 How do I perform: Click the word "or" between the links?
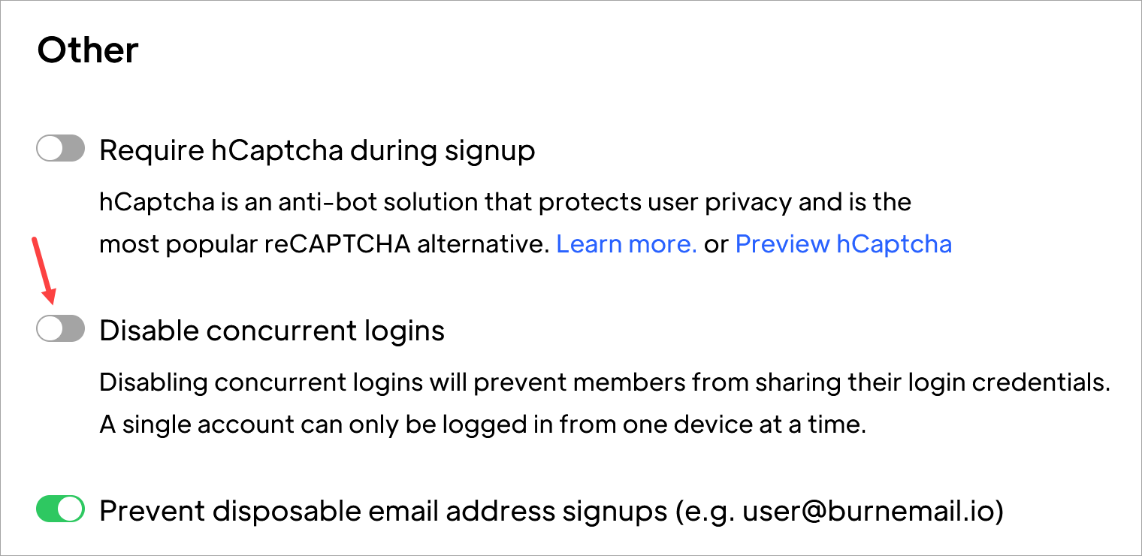pos(716,244)
